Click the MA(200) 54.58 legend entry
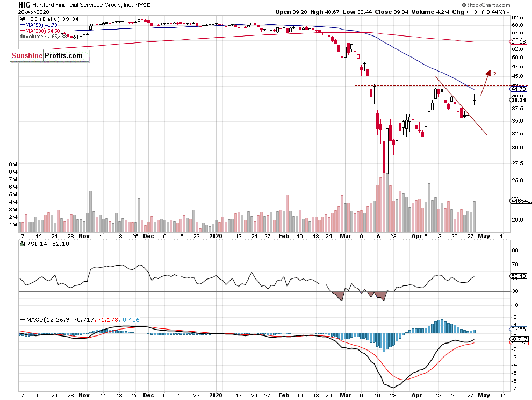 [x=42, y=31]
